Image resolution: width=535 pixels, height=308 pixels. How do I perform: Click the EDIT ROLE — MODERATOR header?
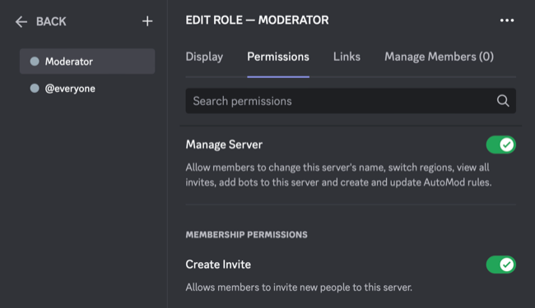(258, 20)
